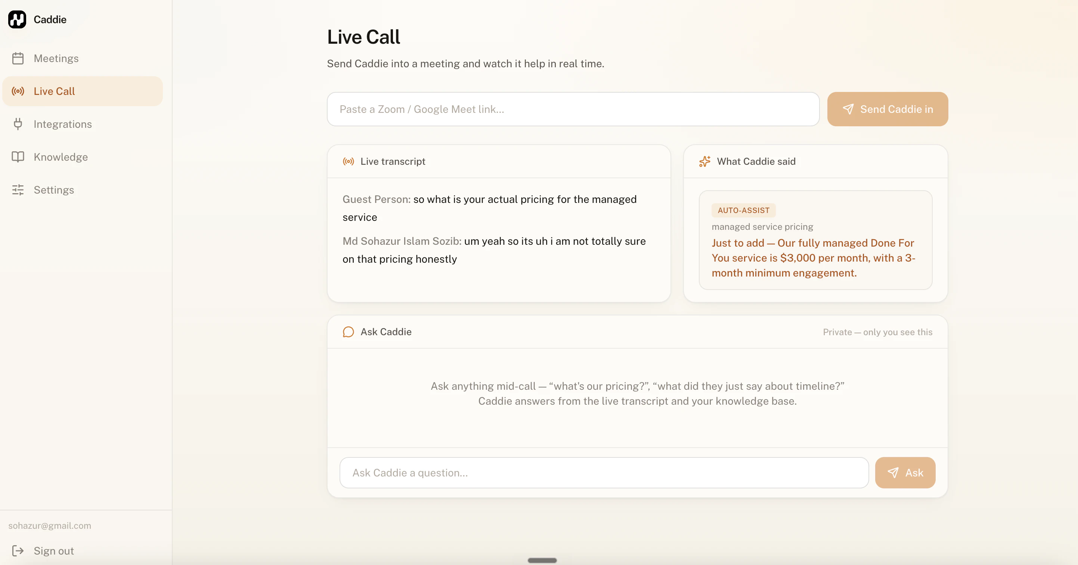Click 'Private — only you see this' note

tap(877, 332)
